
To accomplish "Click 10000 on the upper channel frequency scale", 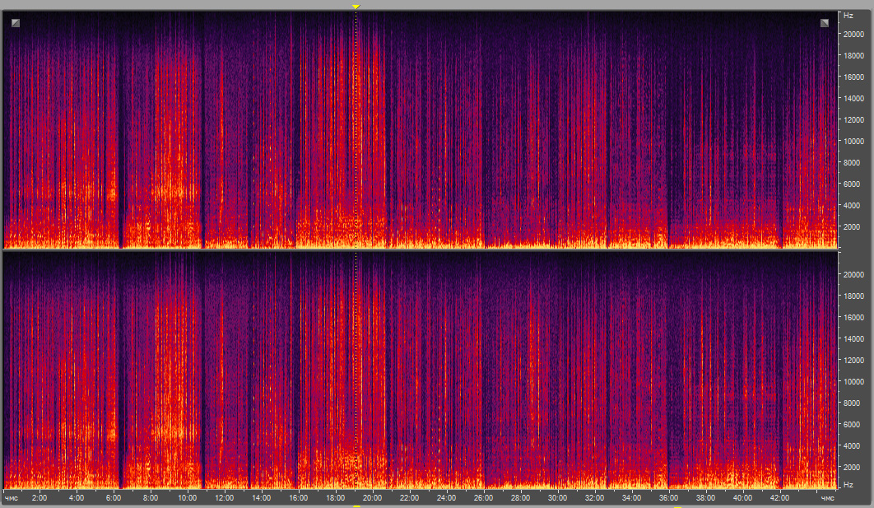I will point(850,141).
